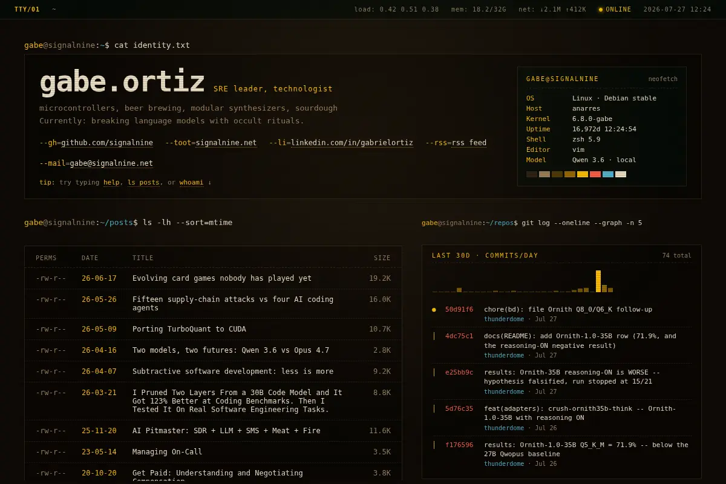
Task: Open commit 'feat(adapters): crush-ornith35b-think'
Action: (580, 413)
